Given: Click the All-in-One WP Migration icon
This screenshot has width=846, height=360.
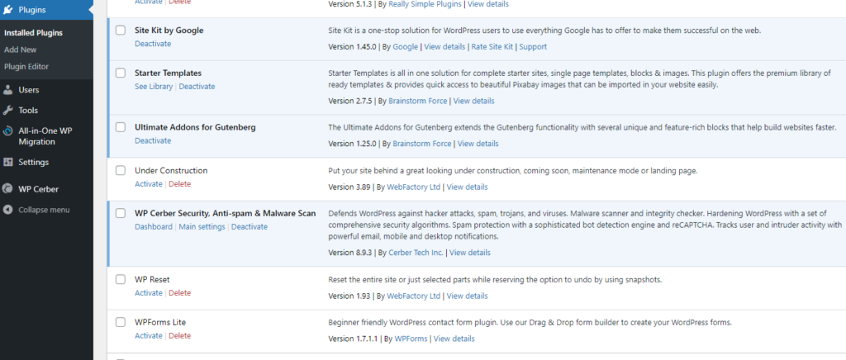Looking at the screenshot, I should pyautogui.click(x=8, y=131).
